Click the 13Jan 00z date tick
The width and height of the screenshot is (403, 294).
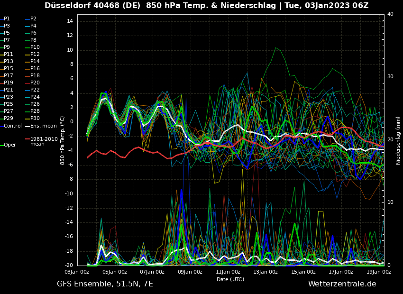(266, 272)
